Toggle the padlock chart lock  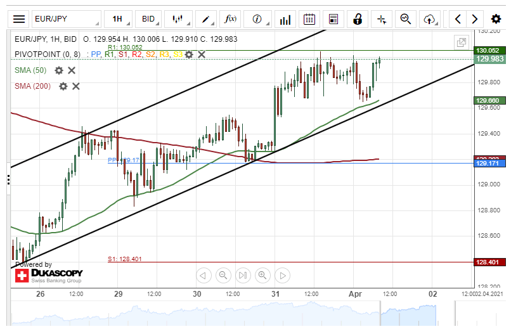point(358,19)
